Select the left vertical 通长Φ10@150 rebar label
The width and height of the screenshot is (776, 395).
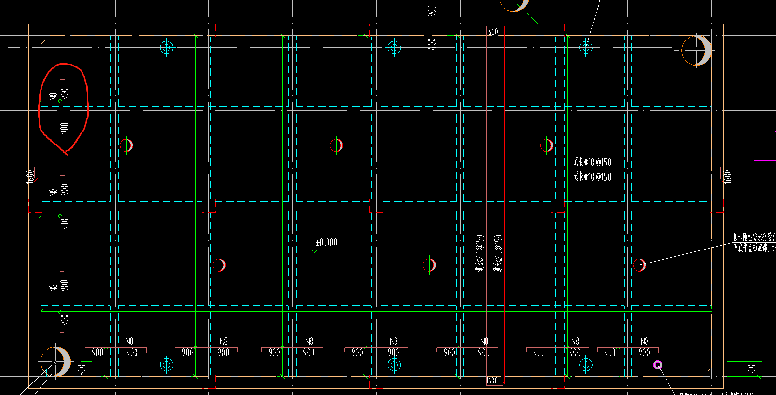click(479, 253)
